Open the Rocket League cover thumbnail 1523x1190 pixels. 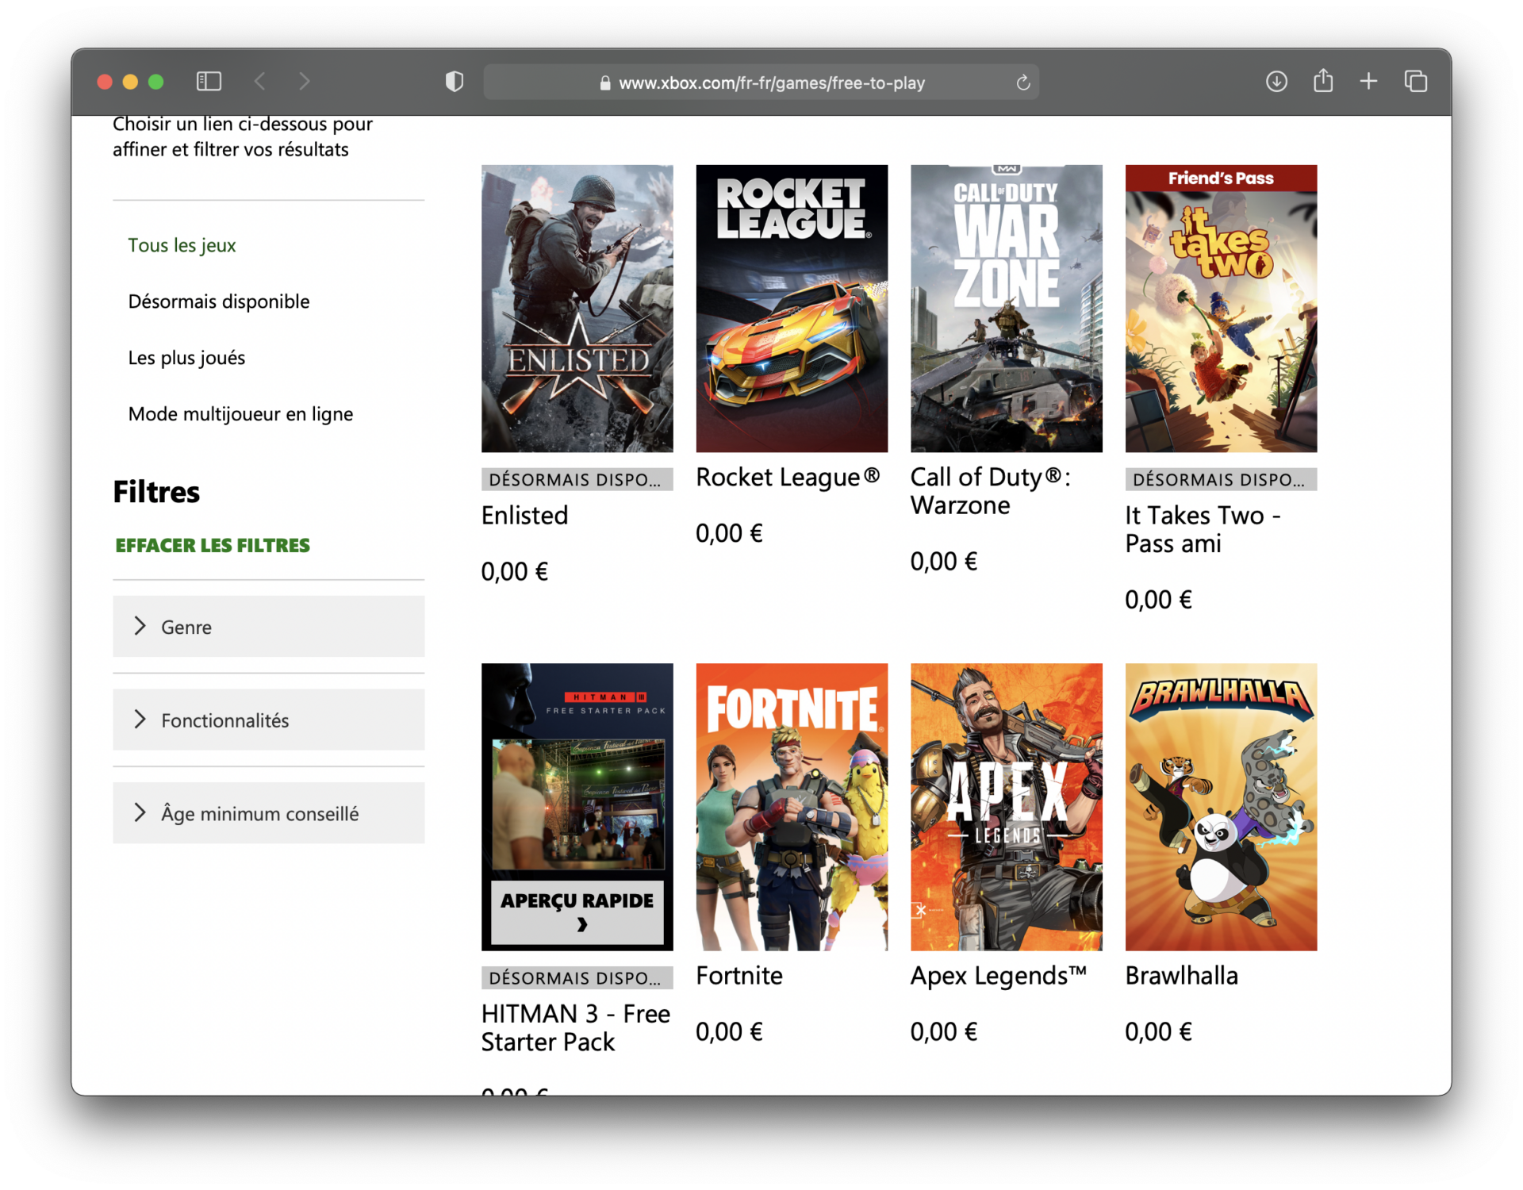(x=792, y=309)
